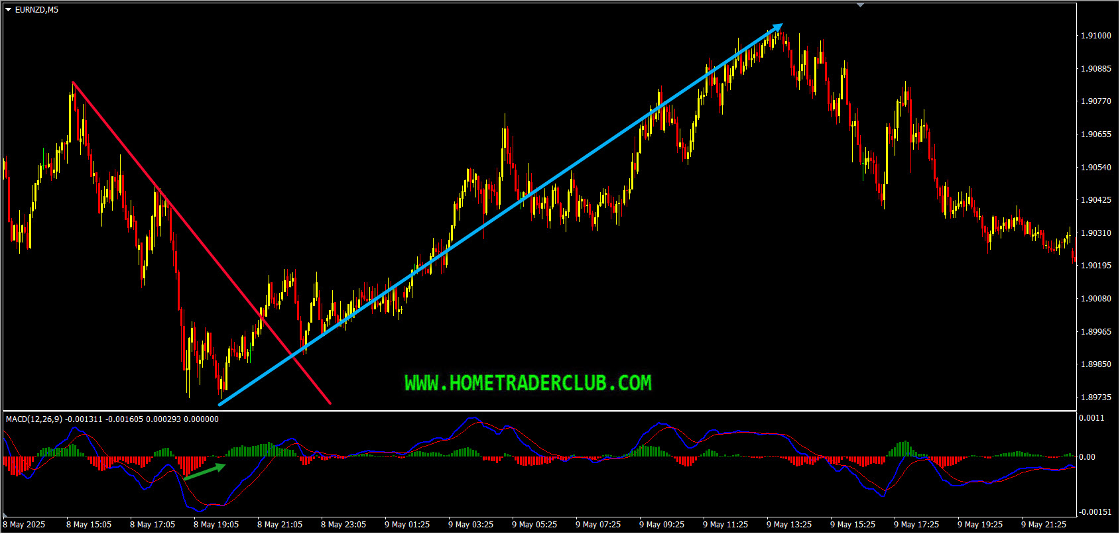Click the blue arrowhead at uptrend top

coord(778,28)
